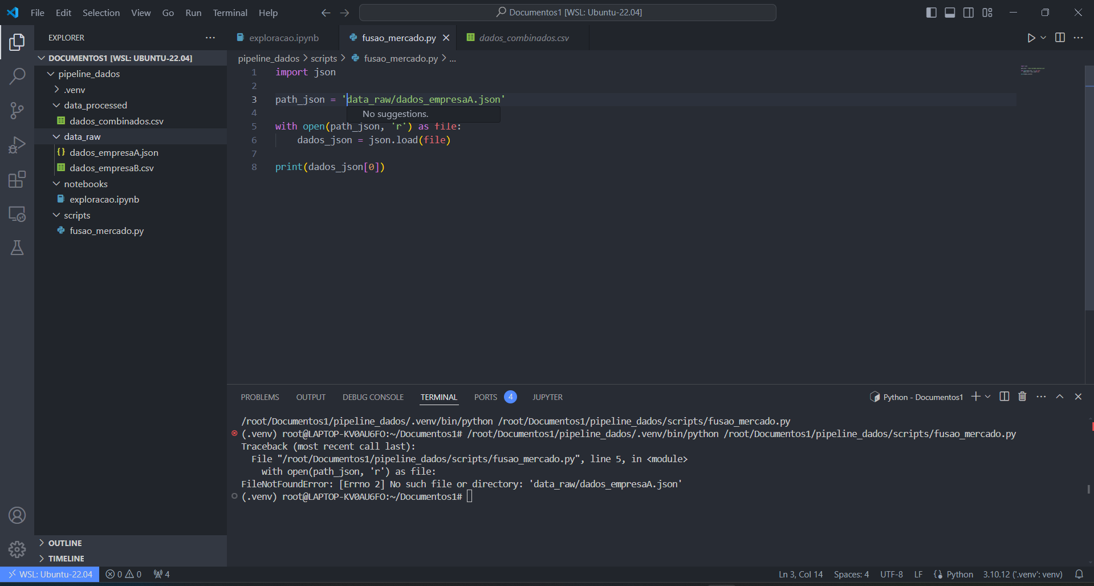Screen dimensions: 1094x586
Task: Open the Explorer view in activity bar
Action: click(x=17, y=42)
